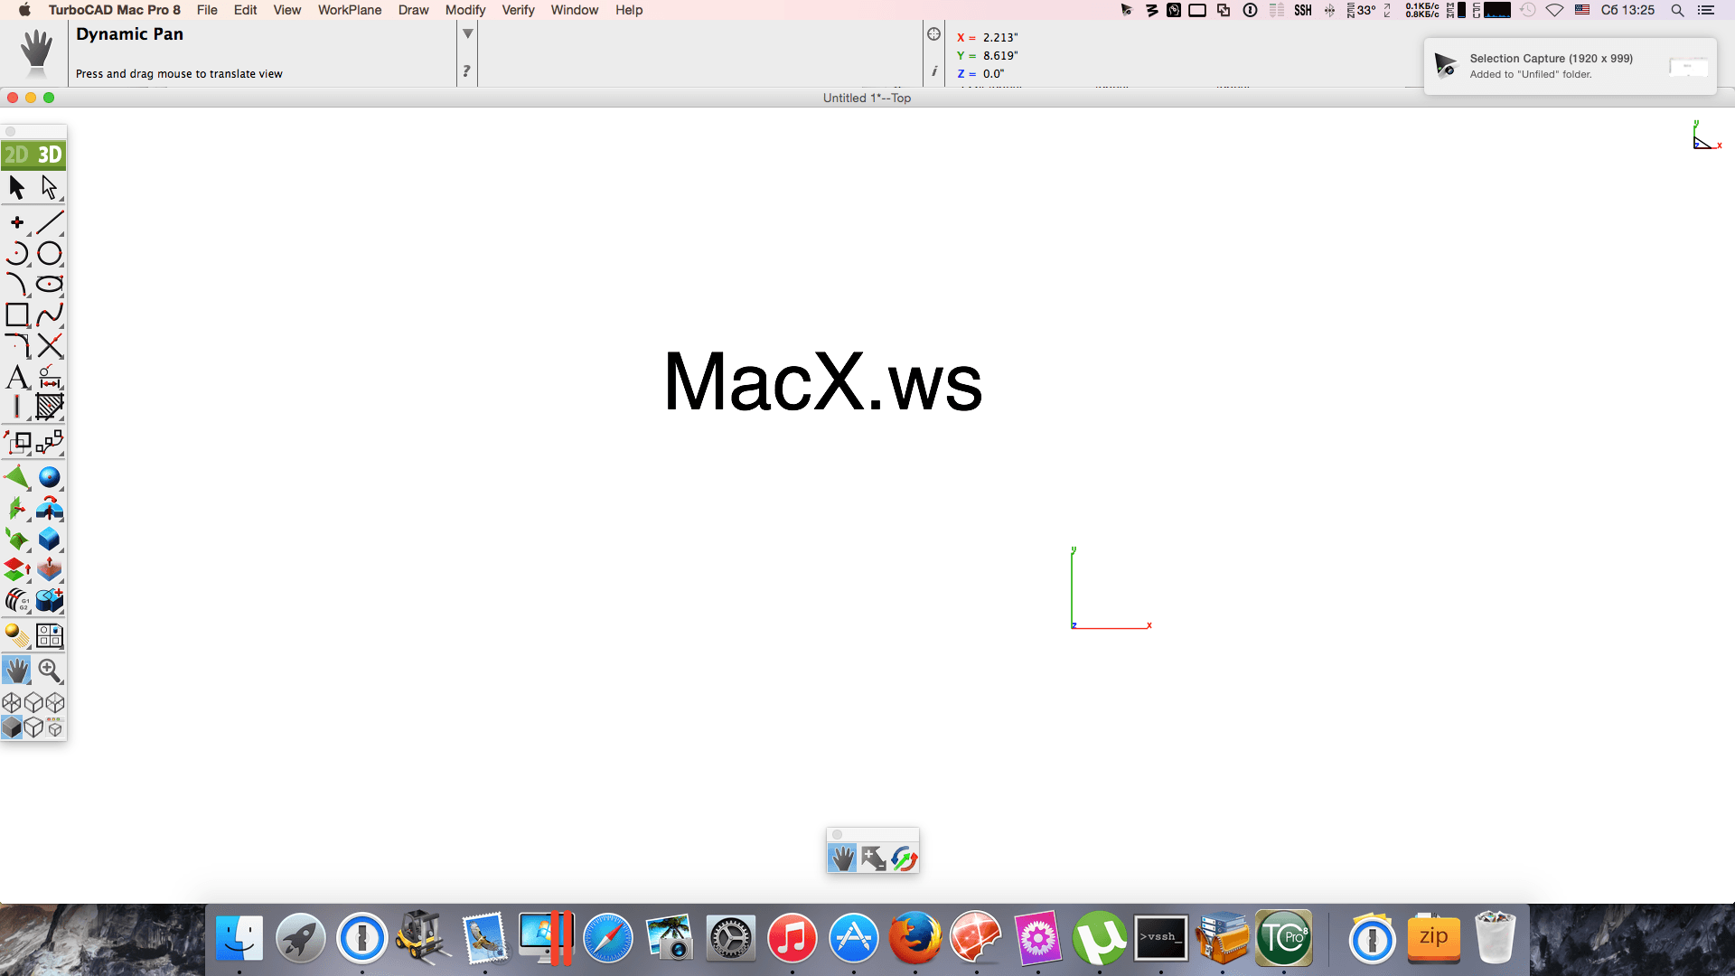The width and height of the screenshot is (1735, 976).
Task: Select the Conic curve tool
Action: point(17,284)
